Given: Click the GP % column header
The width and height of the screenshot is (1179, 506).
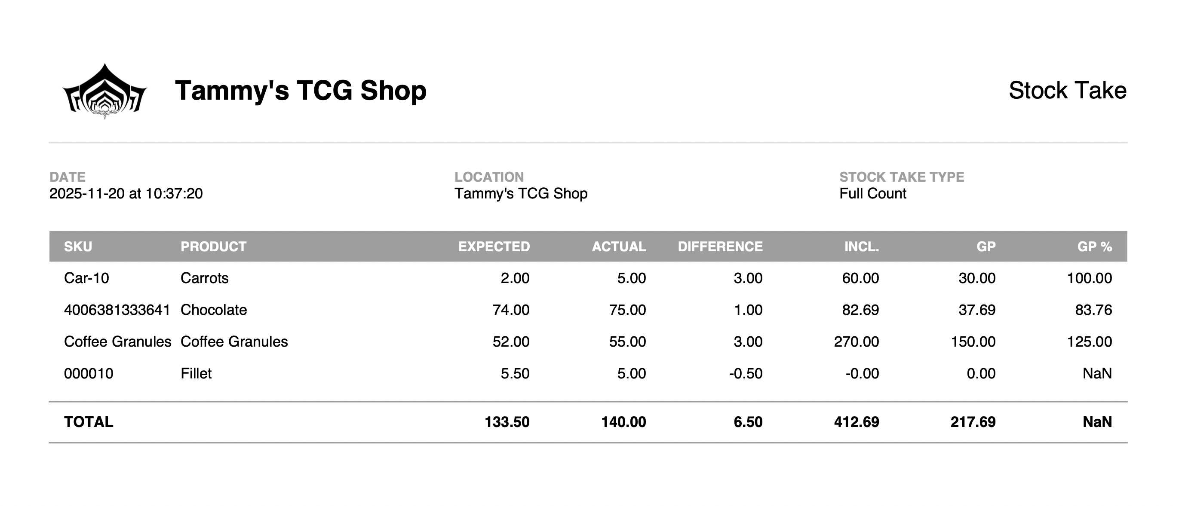Looking at the screenshot, I should pos(1094,247).
